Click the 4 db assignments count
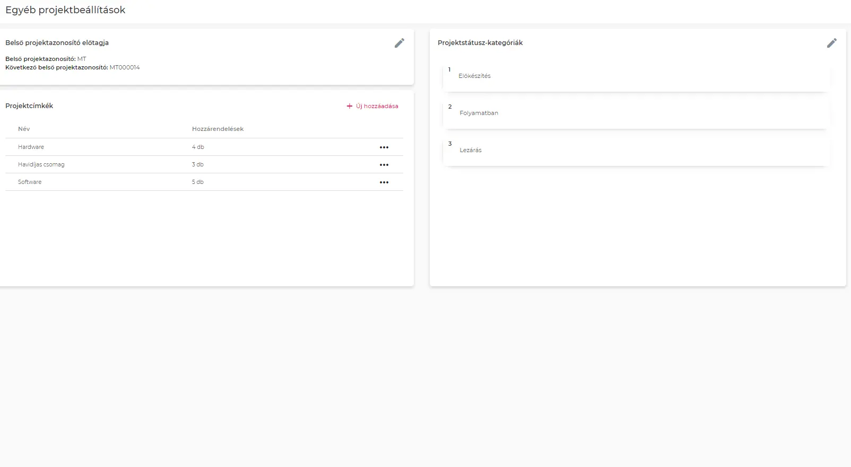This screenshot has width=851, height=467. pos(198,147)
